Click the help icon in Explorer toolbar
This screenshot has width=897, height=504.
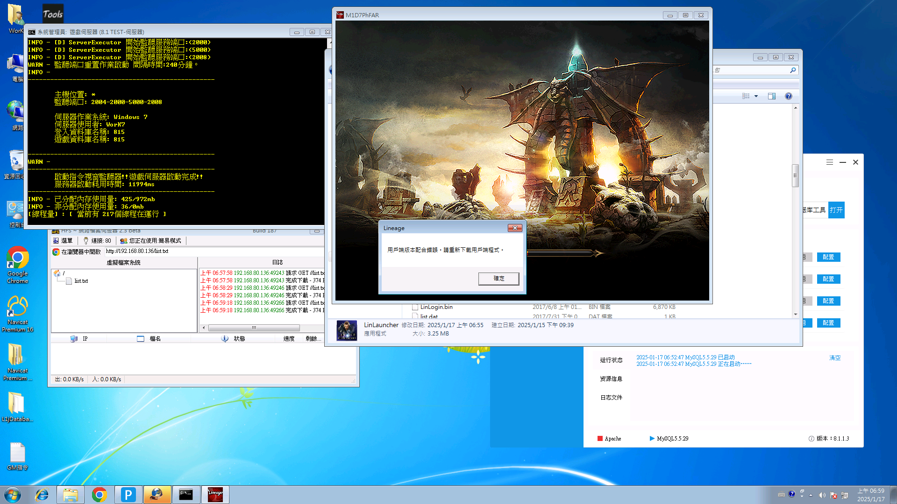(789, 96)
